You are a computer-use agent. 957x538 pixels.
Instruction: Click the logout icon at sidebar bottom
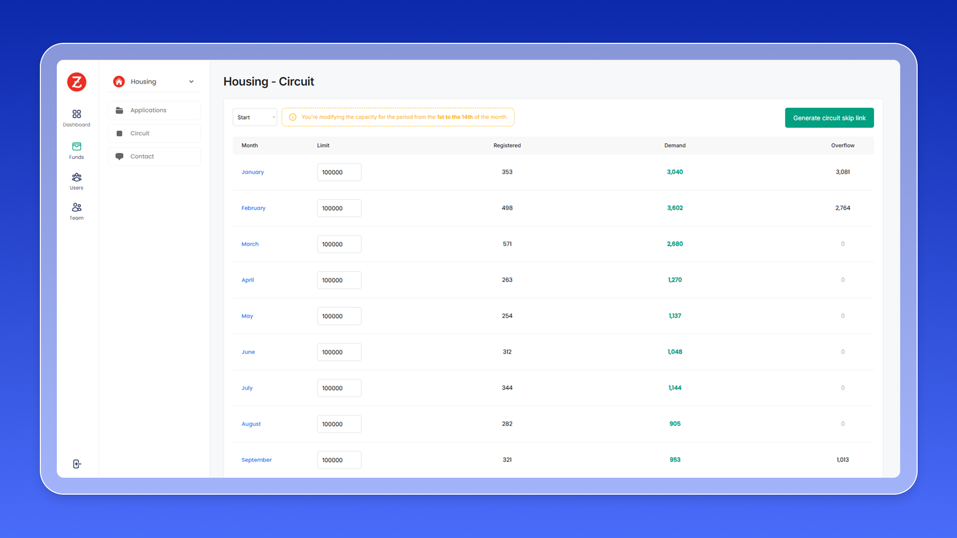pos(77,464)
